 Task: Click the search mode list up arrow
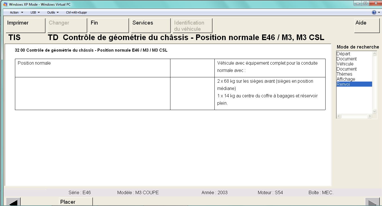[375, 54]
